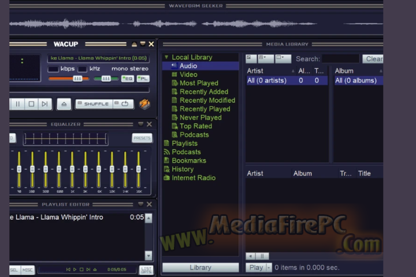The image size is (416, 277).
Task: Click the playlist mini previous-track control
Action: pos(68,269)
